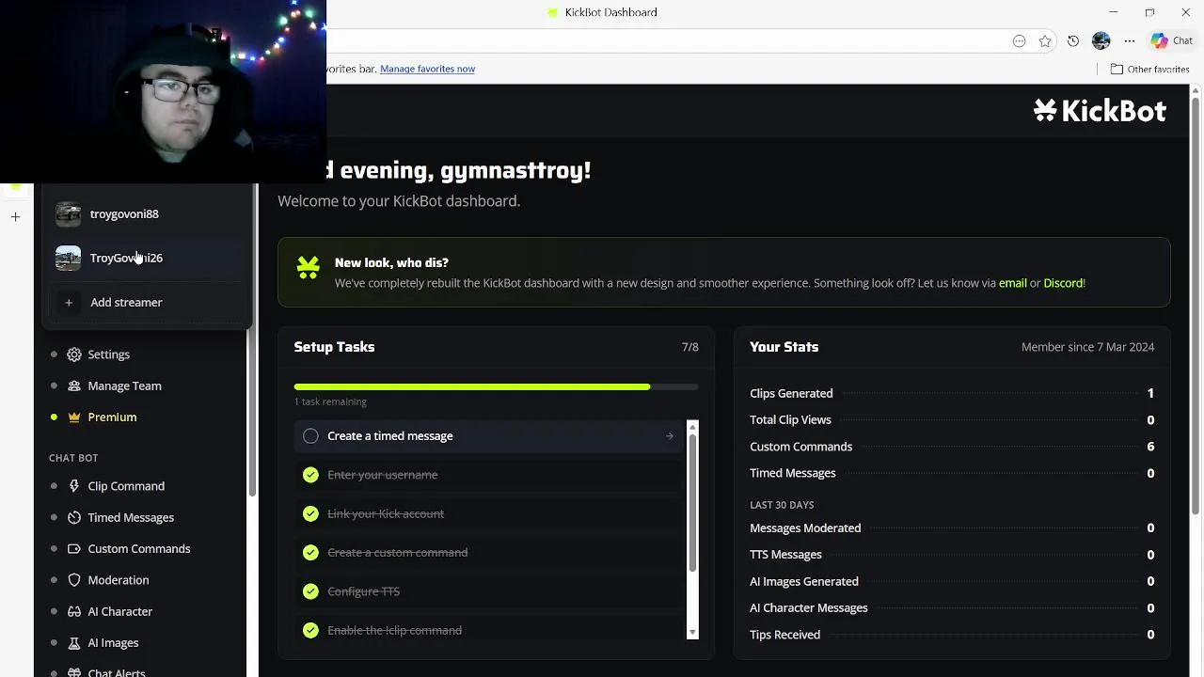Open browser three-dots settings menu
Screen dimensions: 1204x677
tap(1130, 40)
